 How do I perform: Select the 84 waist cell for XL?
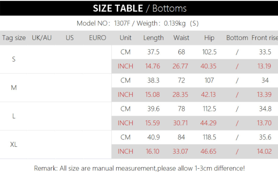click(181, 137)
